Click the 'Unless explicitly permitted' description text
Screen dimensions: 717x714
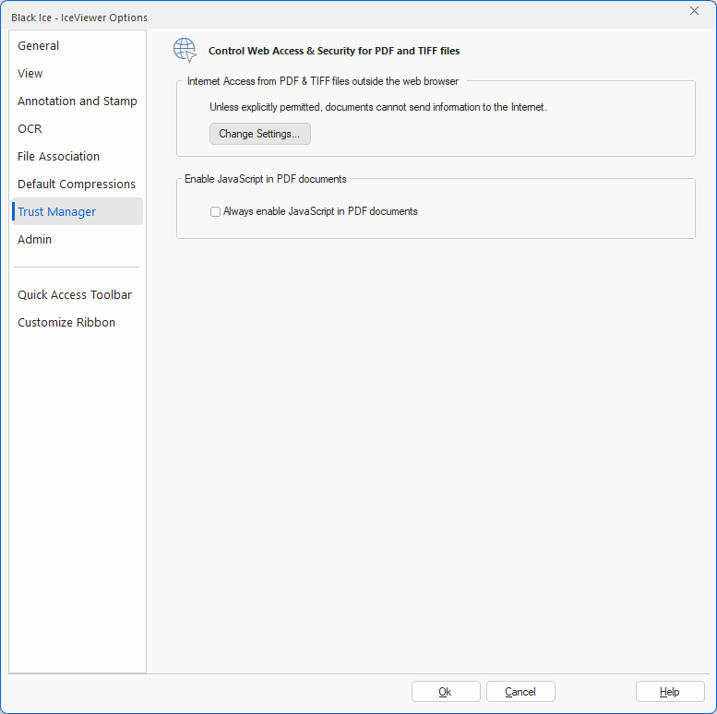point(378,107)
